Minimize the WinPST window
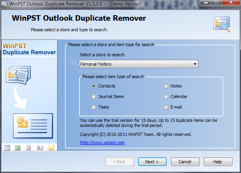241x173 pixels. [x=206, y=3]
